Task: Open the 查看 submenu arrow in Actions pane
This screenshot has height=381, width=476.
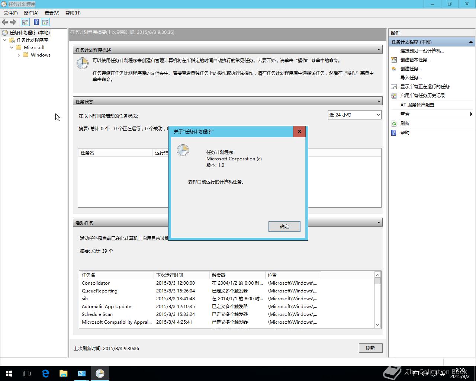Action: [x=471, y=114]
